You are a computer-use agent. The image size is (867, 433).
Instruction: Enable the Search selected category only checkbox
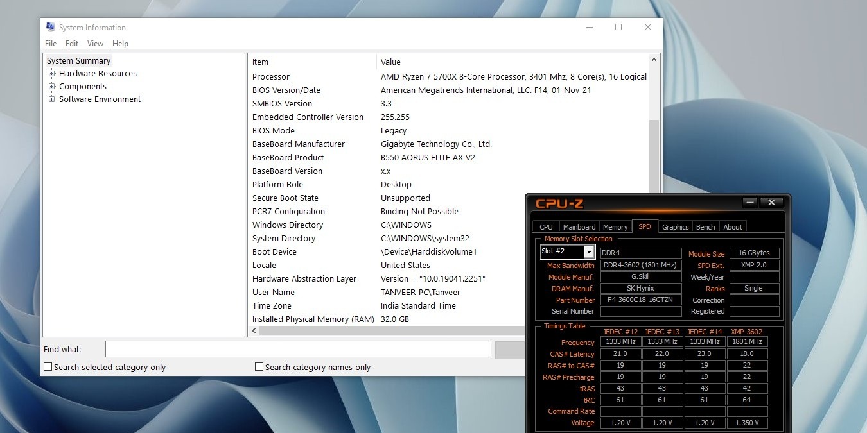pos(48,366)
